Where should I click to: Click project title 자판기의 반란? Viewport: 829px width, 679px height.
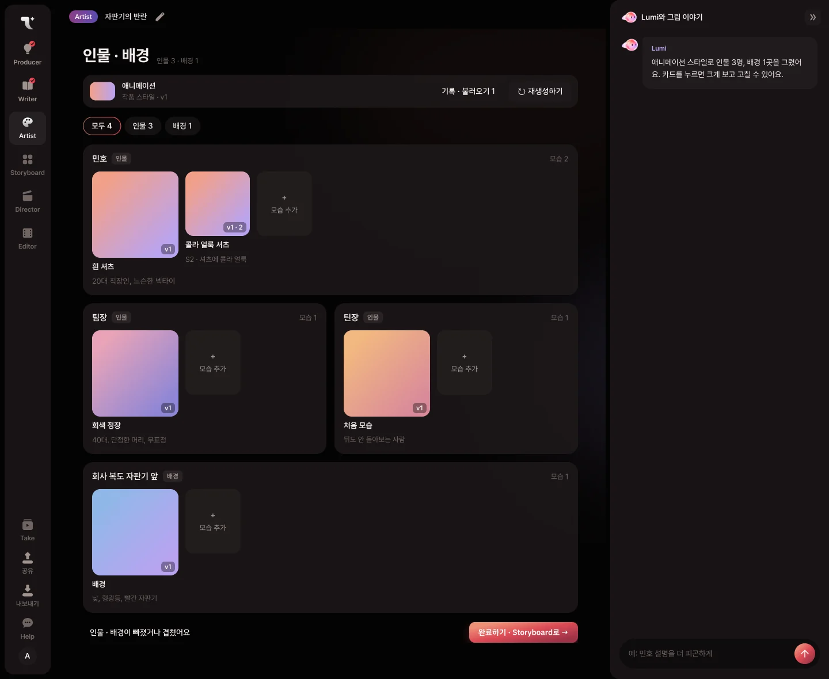click(x=126, y=17)
